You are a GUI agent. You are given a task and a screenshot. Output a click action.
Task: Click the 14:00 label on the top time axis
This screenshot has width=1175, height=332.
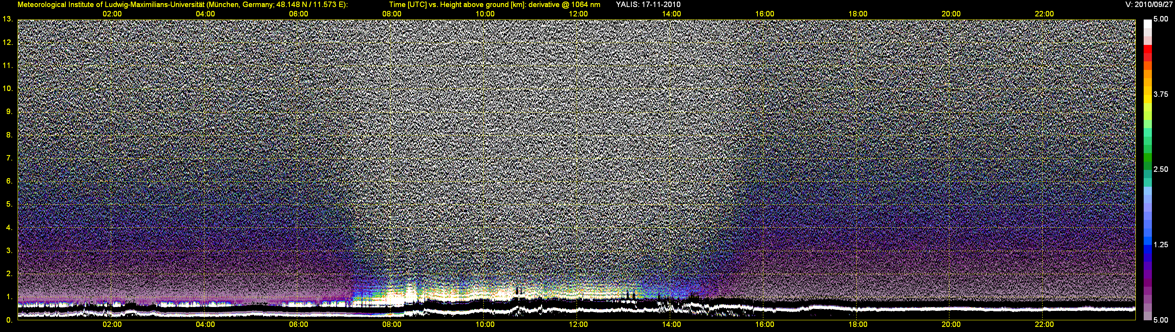point(671,14)
